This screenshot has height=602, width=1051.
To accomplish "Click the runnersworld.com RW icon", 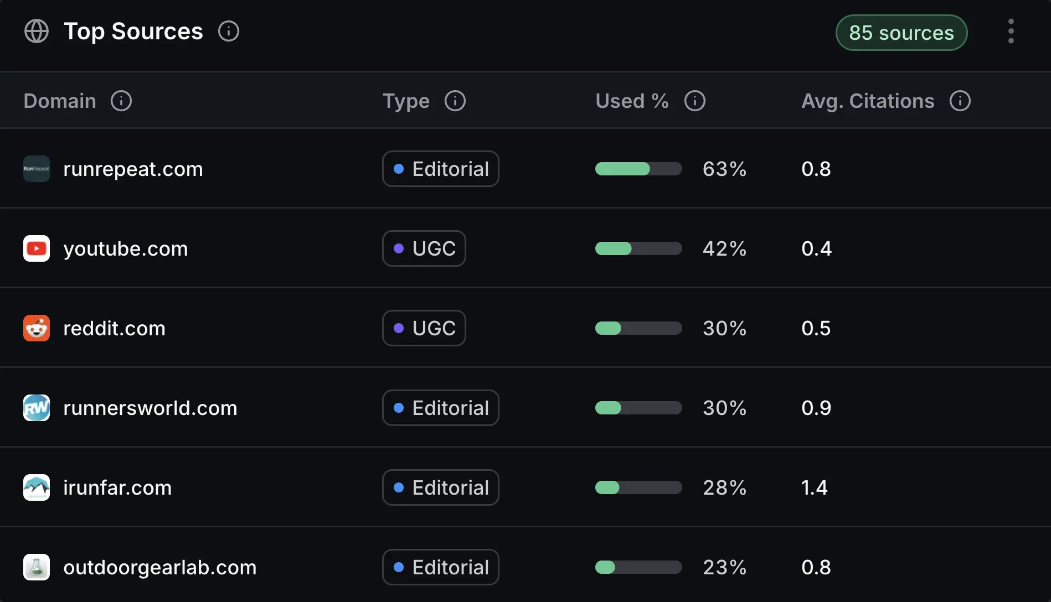I will click(36, 408).
